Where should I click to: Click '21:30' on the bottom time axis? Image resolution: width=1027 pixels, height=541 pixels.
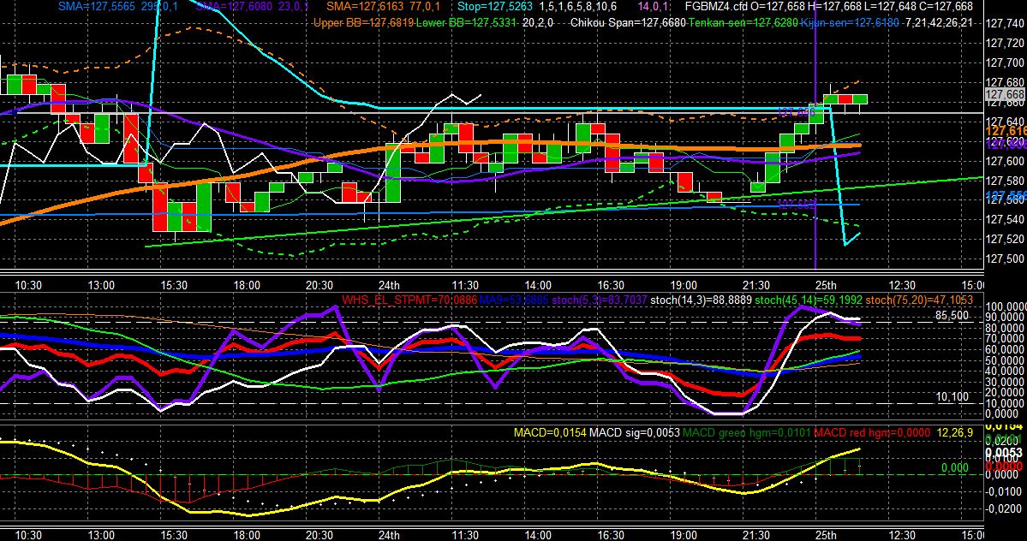[755, 535]
